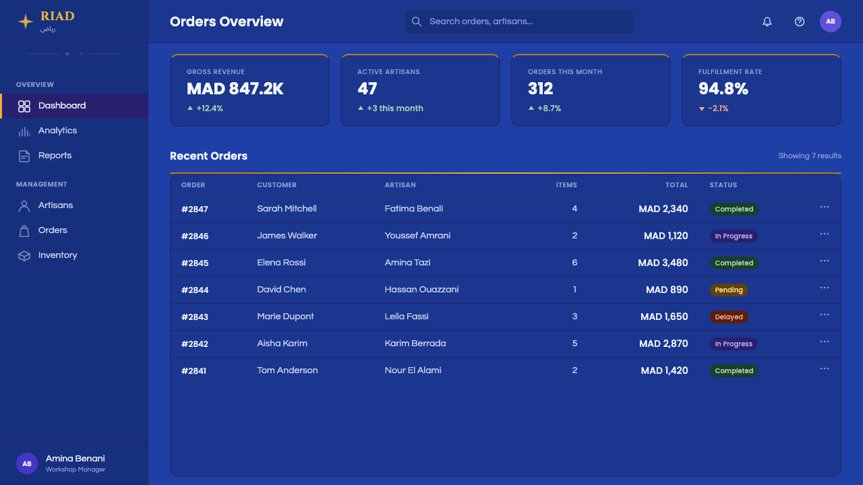Click the Reports document icon
Screen dimensions: 863x485
(24, 156)
